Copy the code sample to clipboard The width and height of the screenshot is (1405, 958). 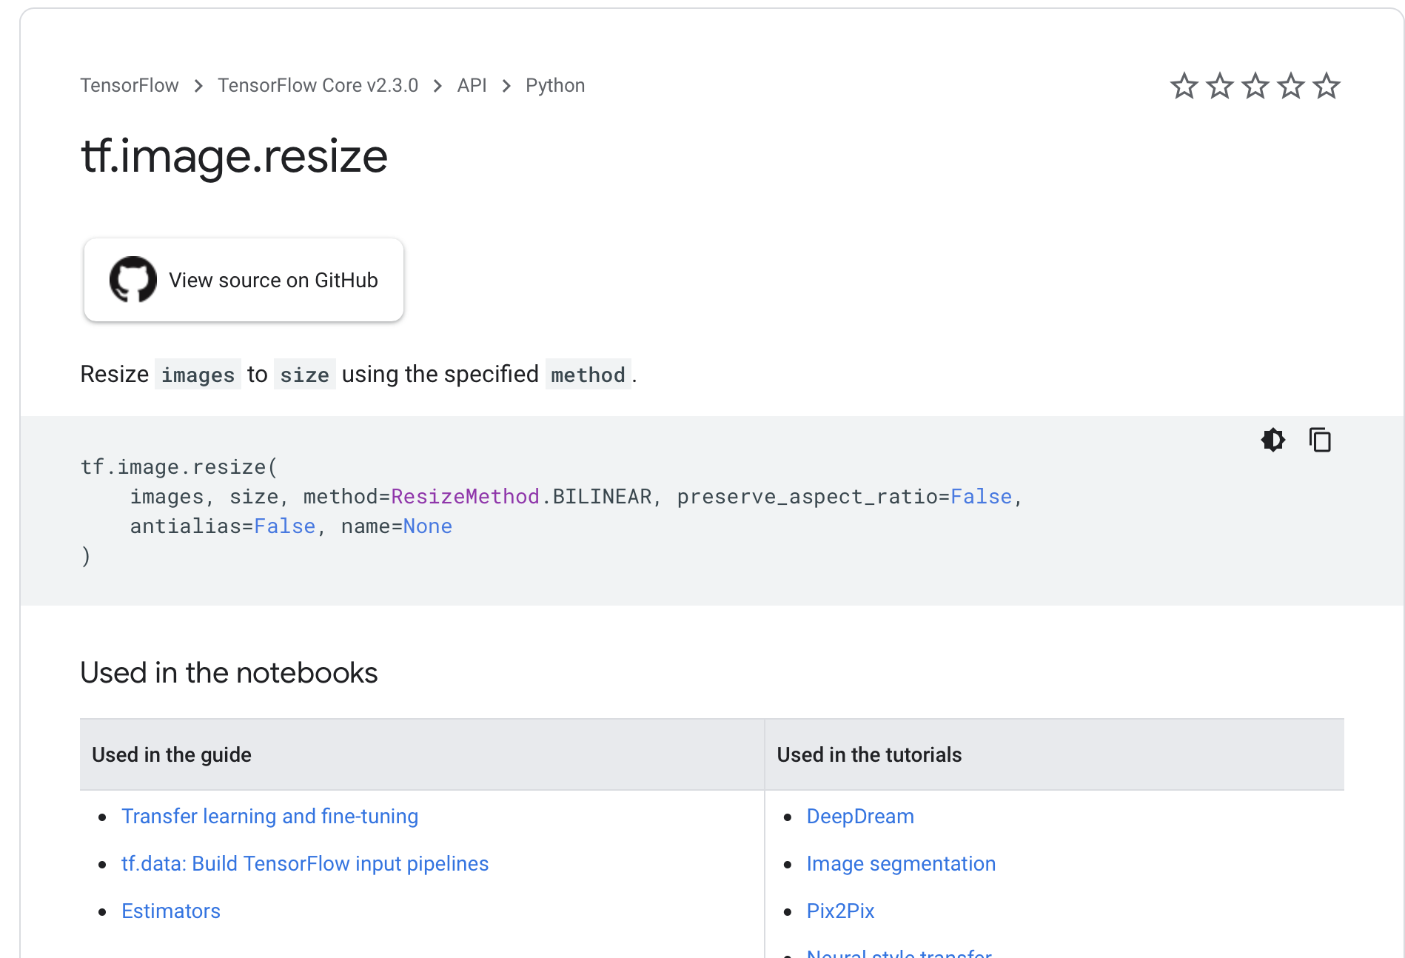1320,440
